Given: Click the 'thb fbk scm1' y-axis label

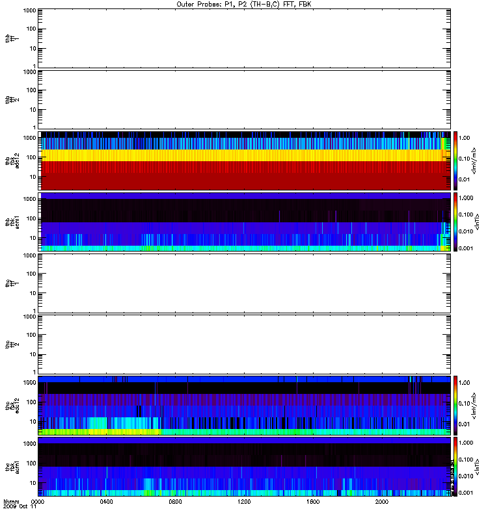Looking at the screenshot, I should 12,222.
